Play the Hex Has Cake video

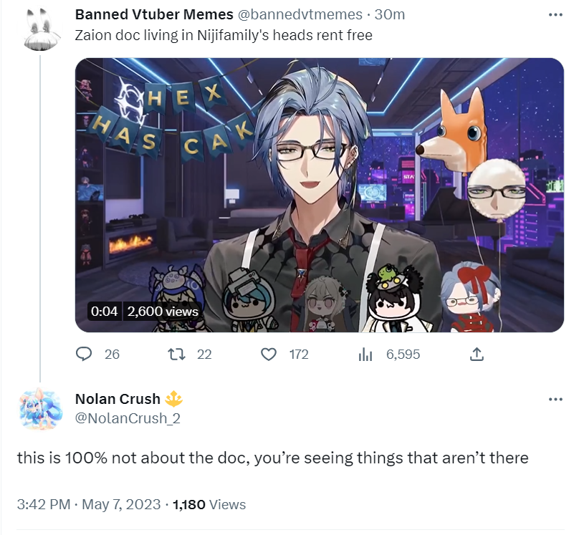point(320,195)
